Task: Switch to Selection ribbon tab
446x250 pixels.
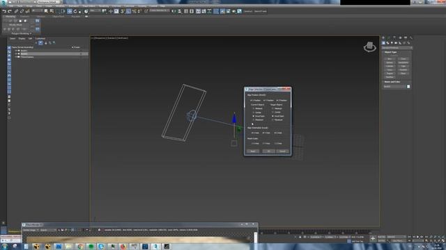Action: pyautogui.click(x=40, y=17)
